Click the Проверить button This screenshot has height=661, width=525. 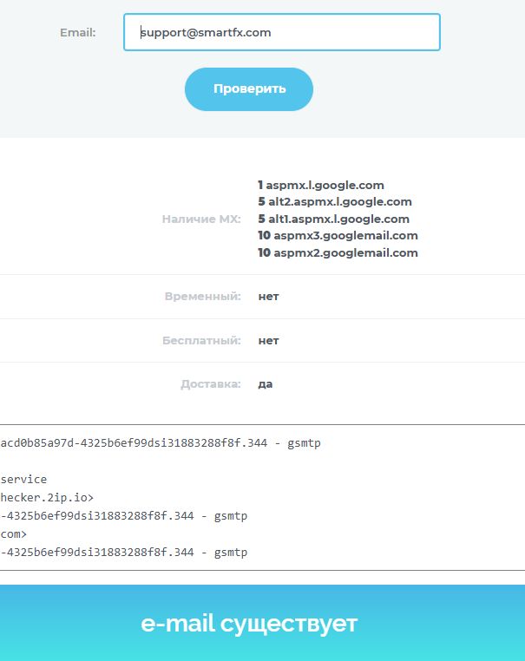(249, 89)
